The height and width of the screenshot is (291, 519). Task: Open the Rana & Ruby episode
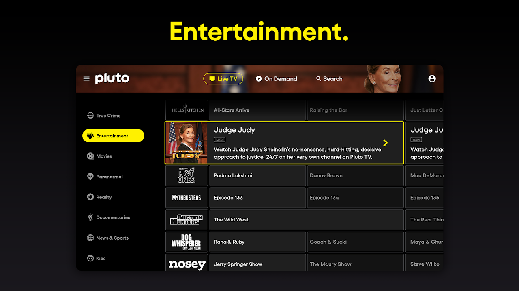(257, 242)
